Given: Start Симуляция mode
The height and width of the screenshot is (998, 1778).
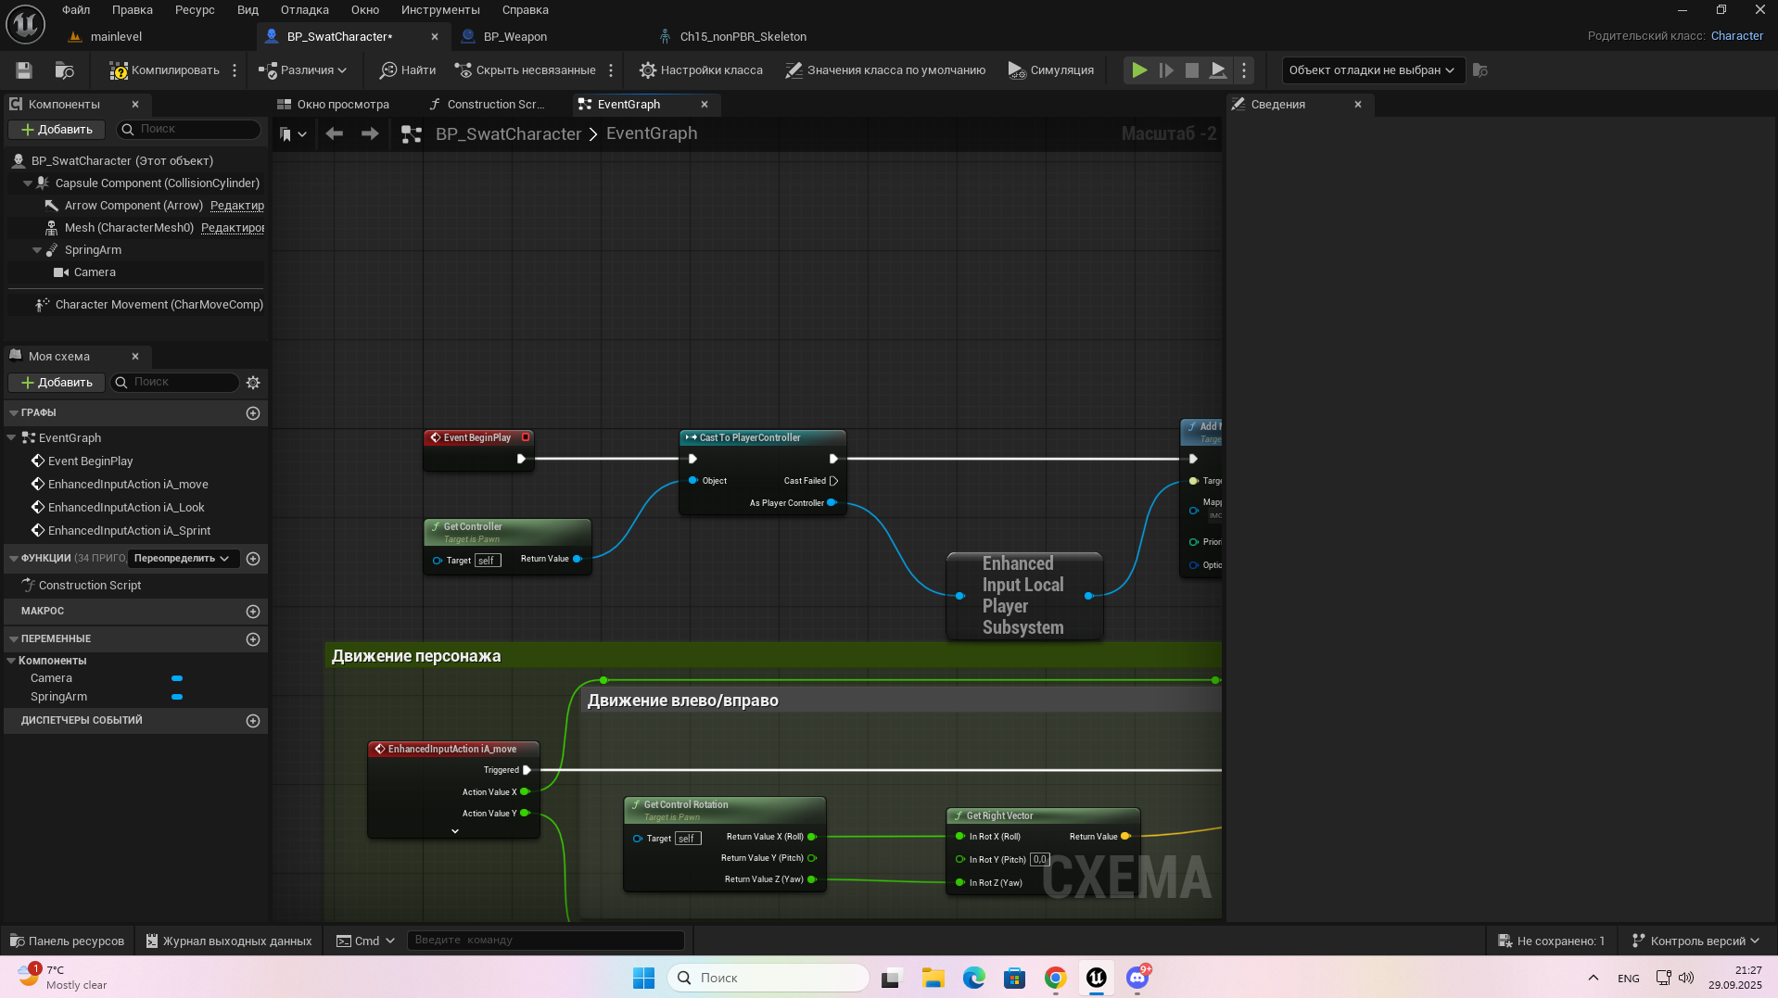Looking at the screenshot, I should coord(1050,70).
